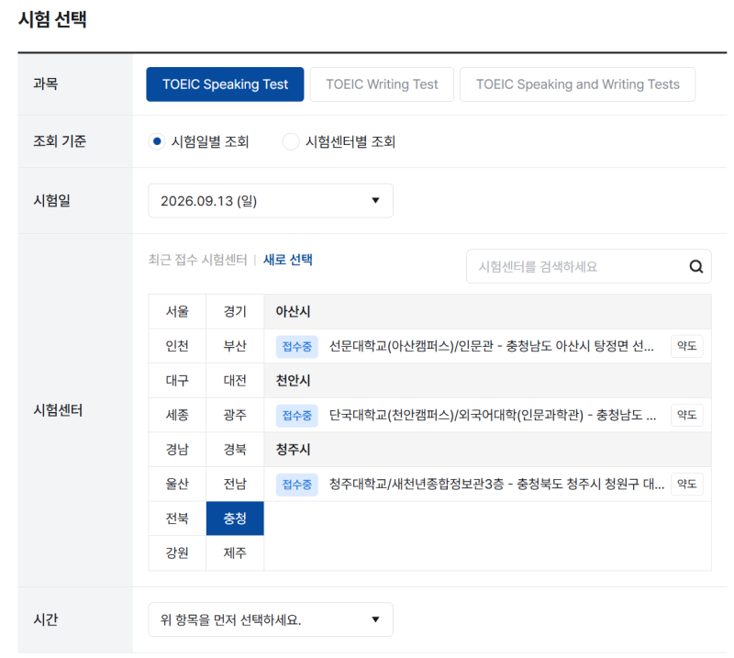The width and height of the screenshot is (734, 658).
Task: Select the 경남 region
Action: click(177, 450)
